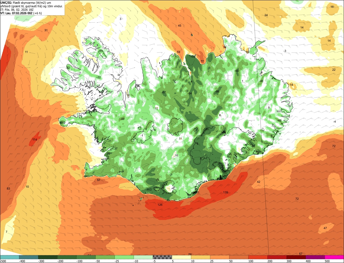Click the dark red swatch between 300 and 400
344x263 pixels.
tap(296, 257)
